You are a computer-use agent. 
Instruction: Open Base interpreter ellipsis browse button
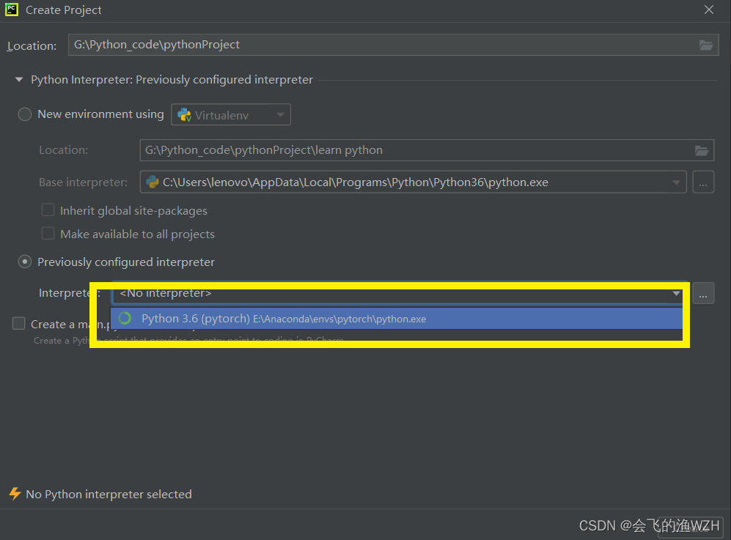(x=703, y=182)
